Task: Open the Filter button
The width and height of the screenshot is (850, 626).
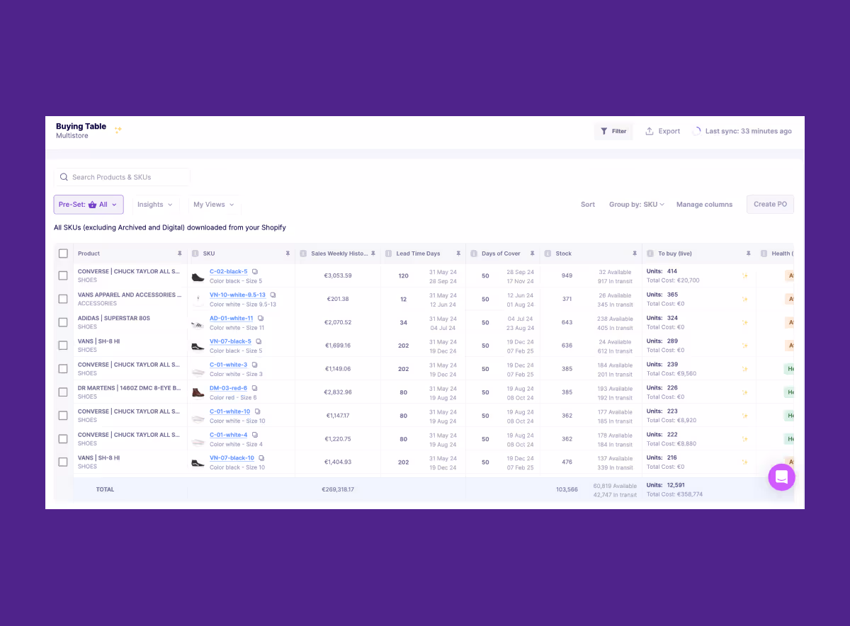Action: 613,131
